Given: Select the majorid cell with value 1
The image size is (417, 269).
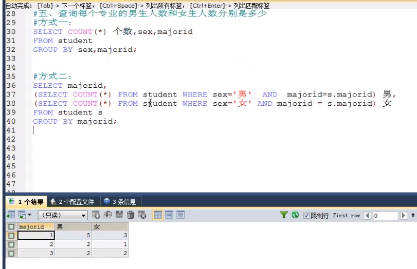Looking at the screenshot, I should click(36, 235).
